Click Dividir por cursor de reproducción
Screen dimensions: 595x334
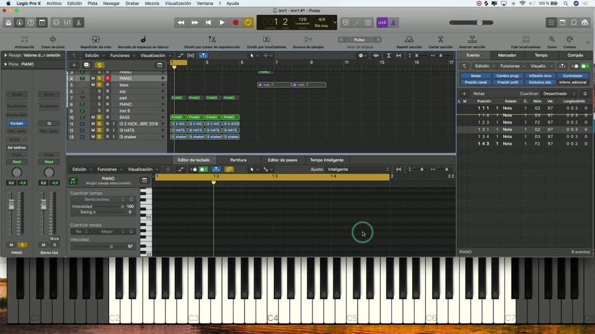point(212,40)
